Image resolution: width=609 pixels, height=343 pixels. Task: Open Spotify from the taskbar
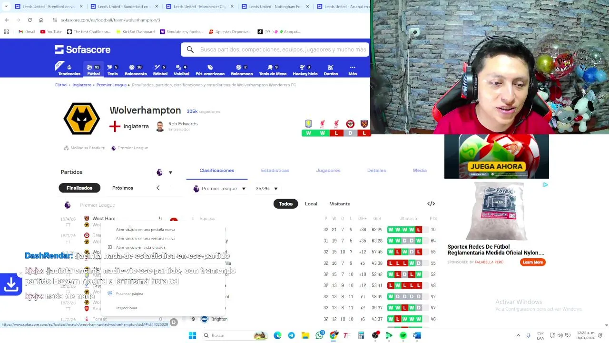point(403,335)
